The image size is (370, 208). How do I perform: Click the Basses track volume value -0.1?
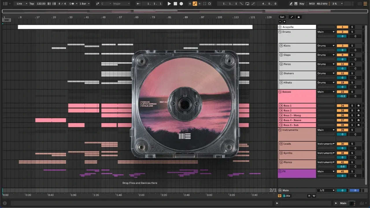(342, 96)
